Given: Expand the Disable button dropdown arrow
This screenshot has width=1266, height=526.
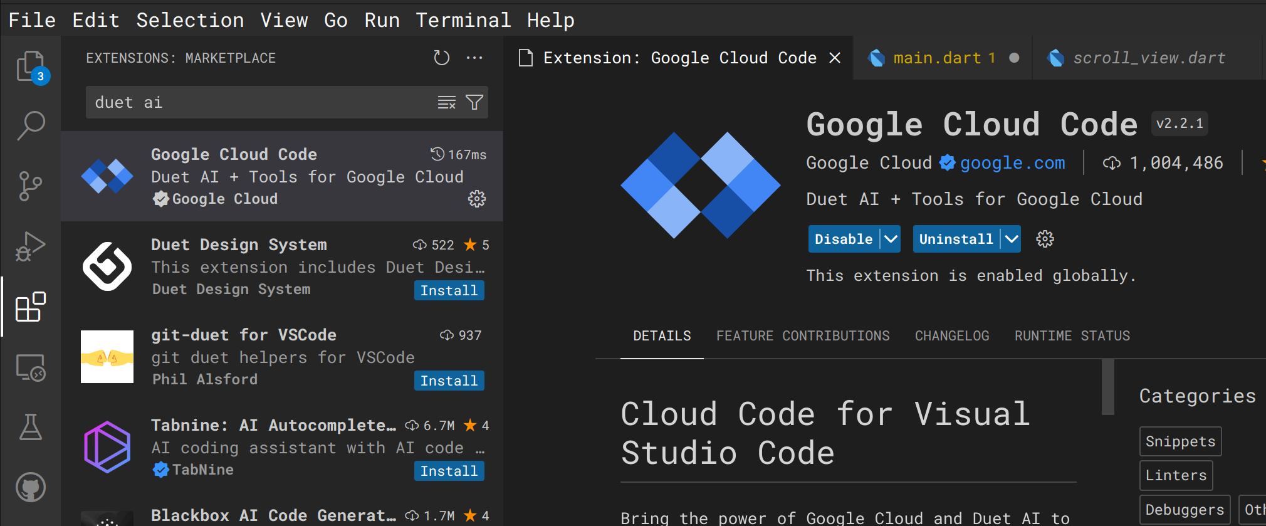Looking at the screenshot, I should coord(891,239).
